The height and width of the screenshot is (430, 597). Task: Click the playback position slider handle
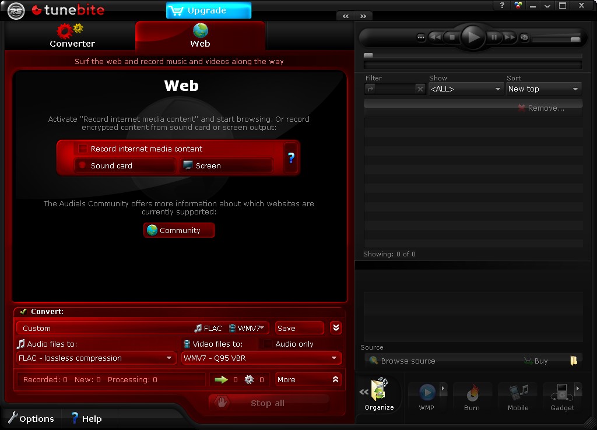point(368,55)
